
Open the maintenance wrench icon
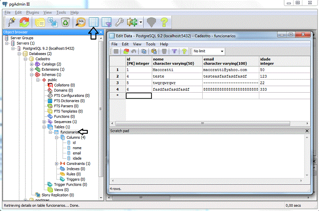pyautogui.click(x=119, y=22)
